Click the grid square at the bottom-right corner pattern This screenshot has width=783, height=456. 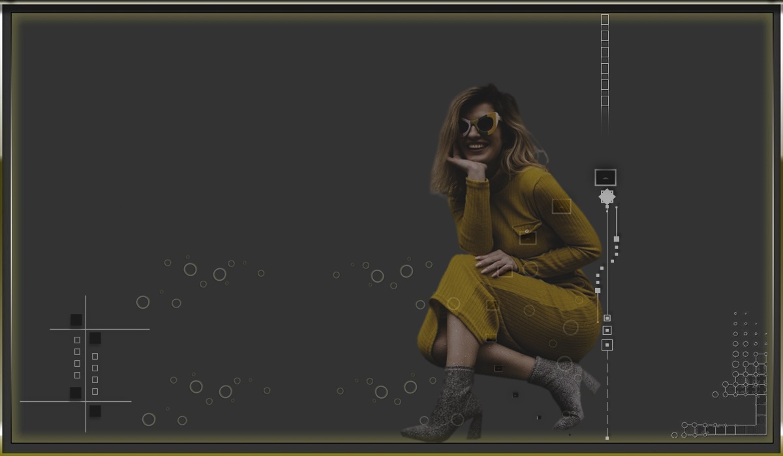point(761,430)
